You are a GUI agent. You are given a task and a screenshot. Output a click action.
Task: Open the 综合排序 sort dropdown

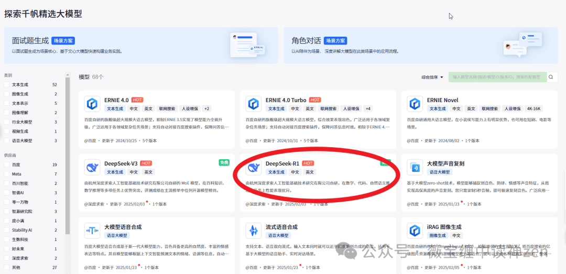pyautogui.click(x=432, y=77)
